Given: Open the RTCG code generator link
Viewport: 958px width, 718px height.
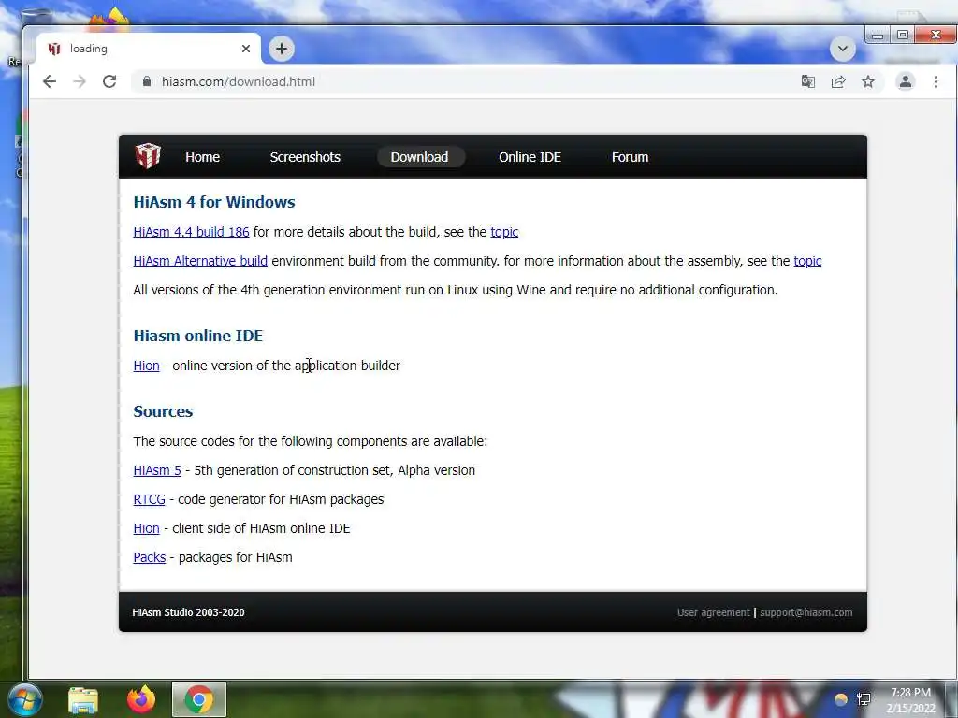Looking at the screenshot, I should click(149, 499).
